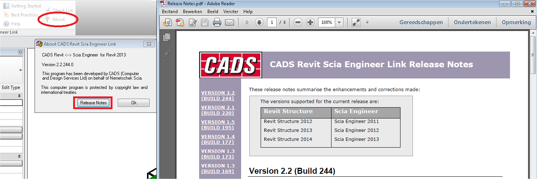Go to next page with down arrow
Viewport: 537px width, 179px height.
(x=259, y=22)
